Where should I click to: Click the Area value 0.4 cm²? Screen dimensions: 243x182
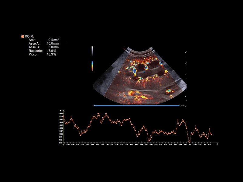point(53,40)
